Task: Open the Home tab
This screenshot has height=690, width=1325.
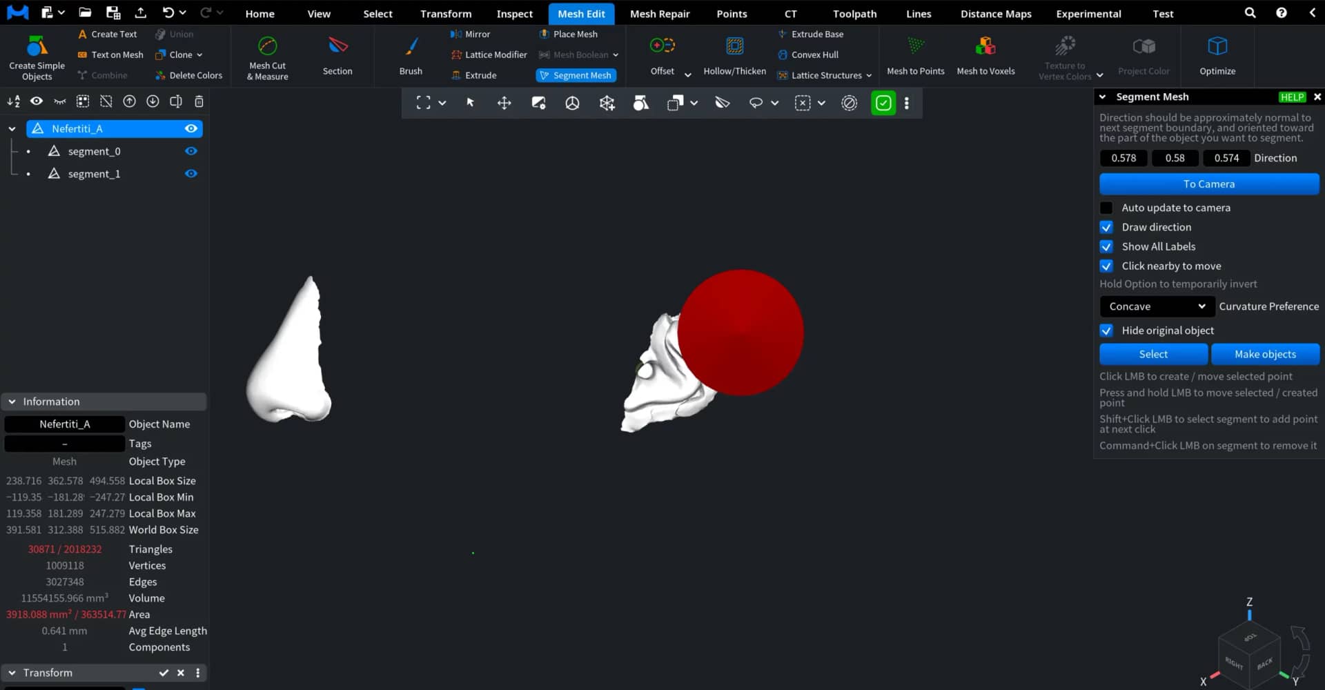Action: [x=260, y=13]
